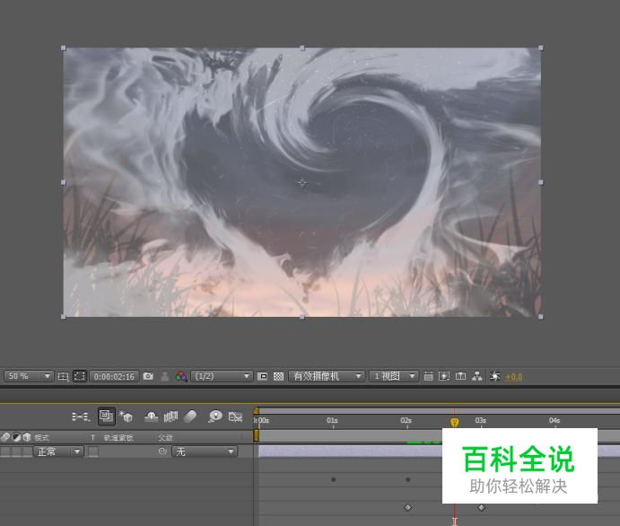The height and width of the screenshot is (526, 620).
Task: Toggle the layer's 3D layer switch box
Action: click(27, 451)
